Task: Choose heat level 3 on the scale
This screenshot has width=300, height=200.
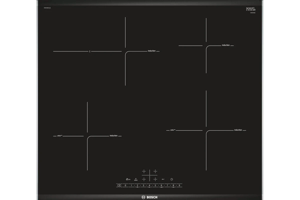Action: tap(143, 185)
